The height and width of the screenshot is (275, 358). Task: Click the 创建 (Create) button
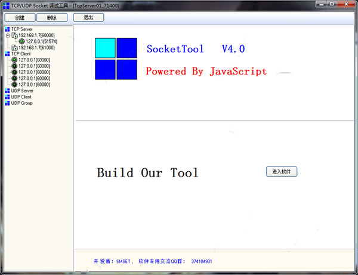20,17
